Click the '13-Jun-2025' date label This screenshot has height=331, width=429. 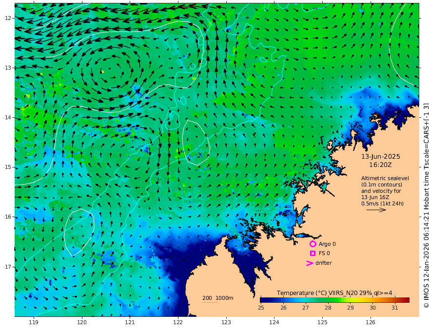pos(381,157)
